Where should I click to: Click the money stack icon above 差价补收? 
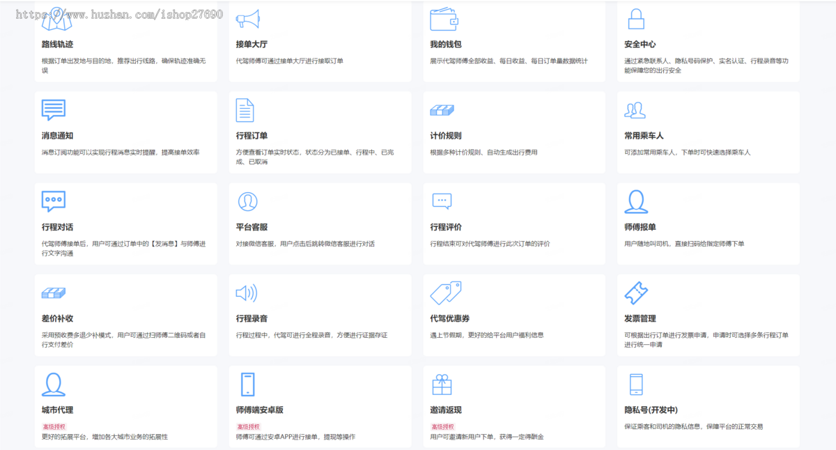click(54, 293)
